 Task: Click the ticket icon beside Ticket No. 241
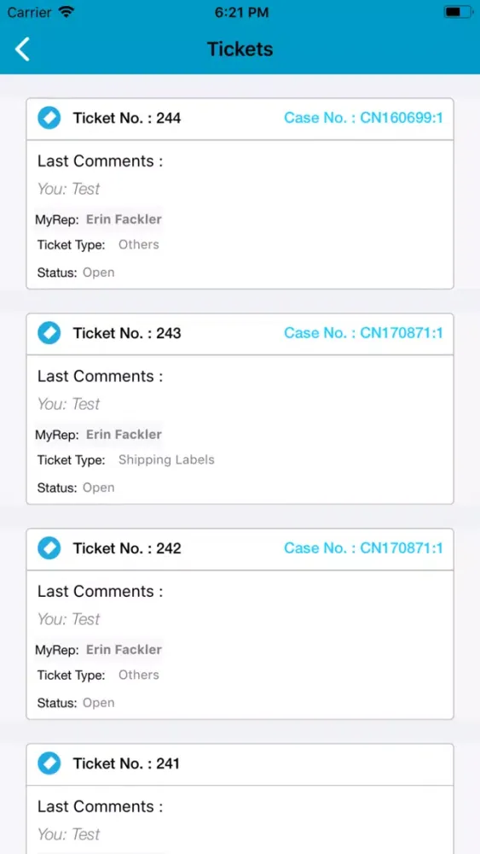(49, 763)
